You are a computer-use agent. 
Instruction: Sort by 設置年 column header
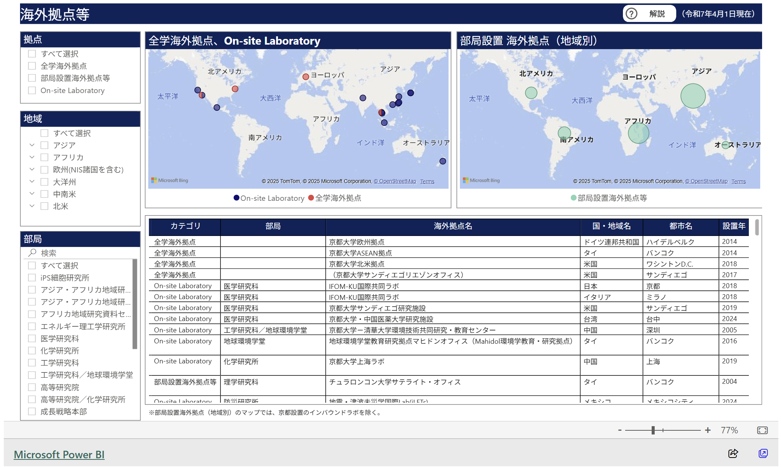coord(733,226)
